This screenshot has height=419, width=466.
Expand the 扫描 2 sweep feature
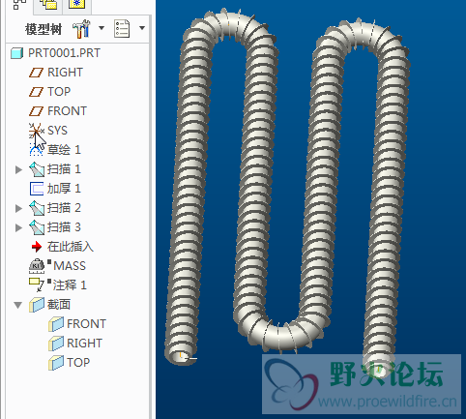tap(18, 208)
